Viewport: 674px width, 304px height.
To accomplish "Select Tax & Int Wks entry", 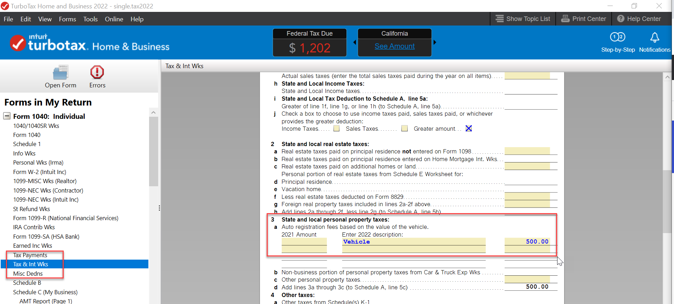I will (x=75, y=264).
